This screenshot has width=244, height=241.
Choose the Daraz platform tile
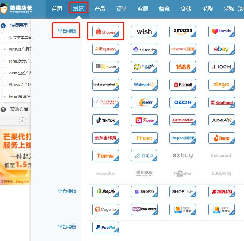point(222,138)
